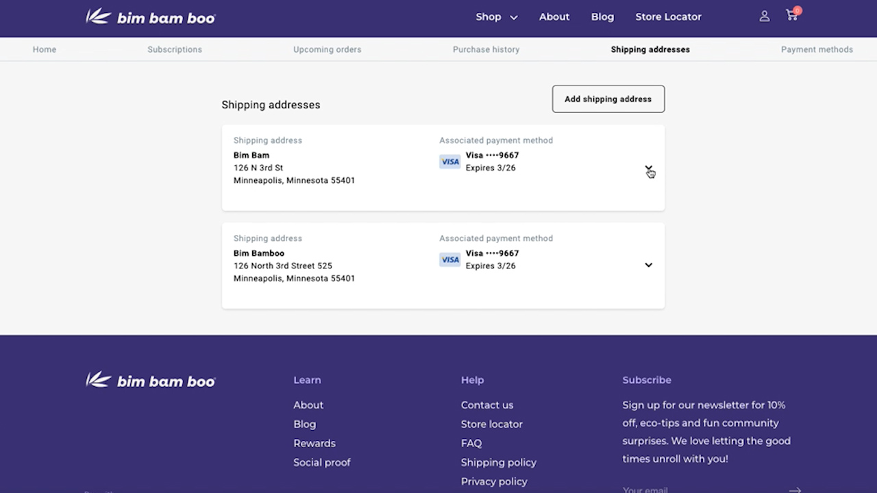Go to the Payment methods tab
The width and height of the screenshot is (877, 493).
coord(817,49)
